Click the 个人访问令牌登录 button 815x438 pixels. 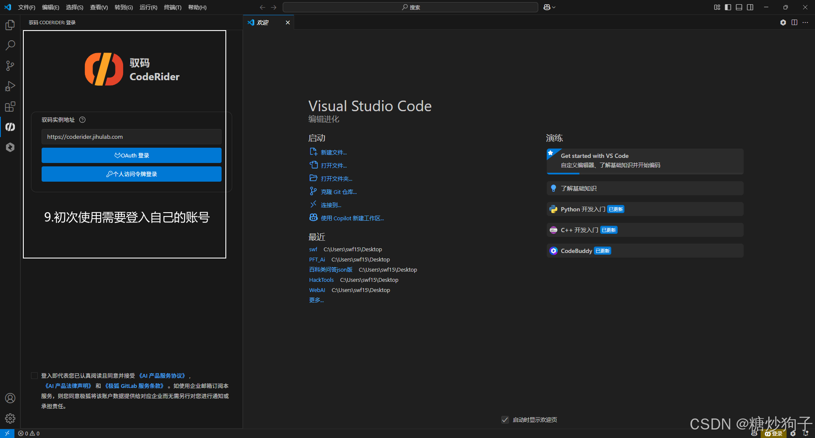coord(132,174)
